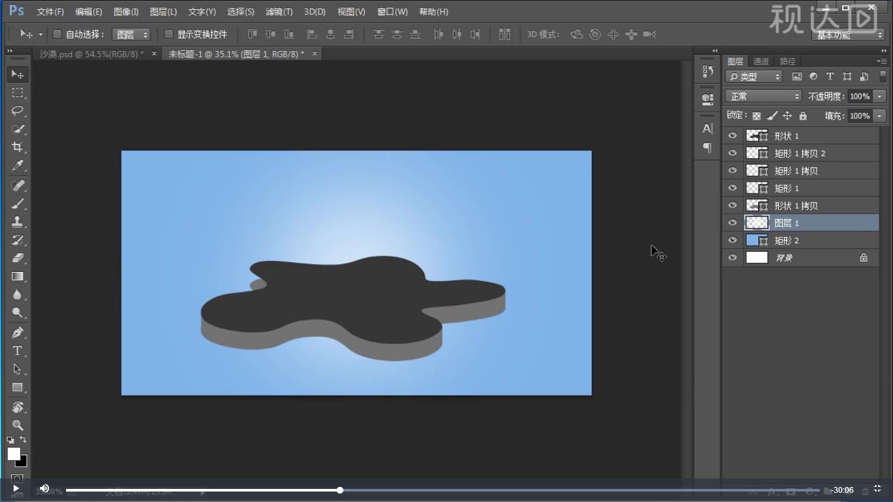This screenshot has height=502, width=893.
Task: Select the Zoom tool
Action: click(18, 425)
